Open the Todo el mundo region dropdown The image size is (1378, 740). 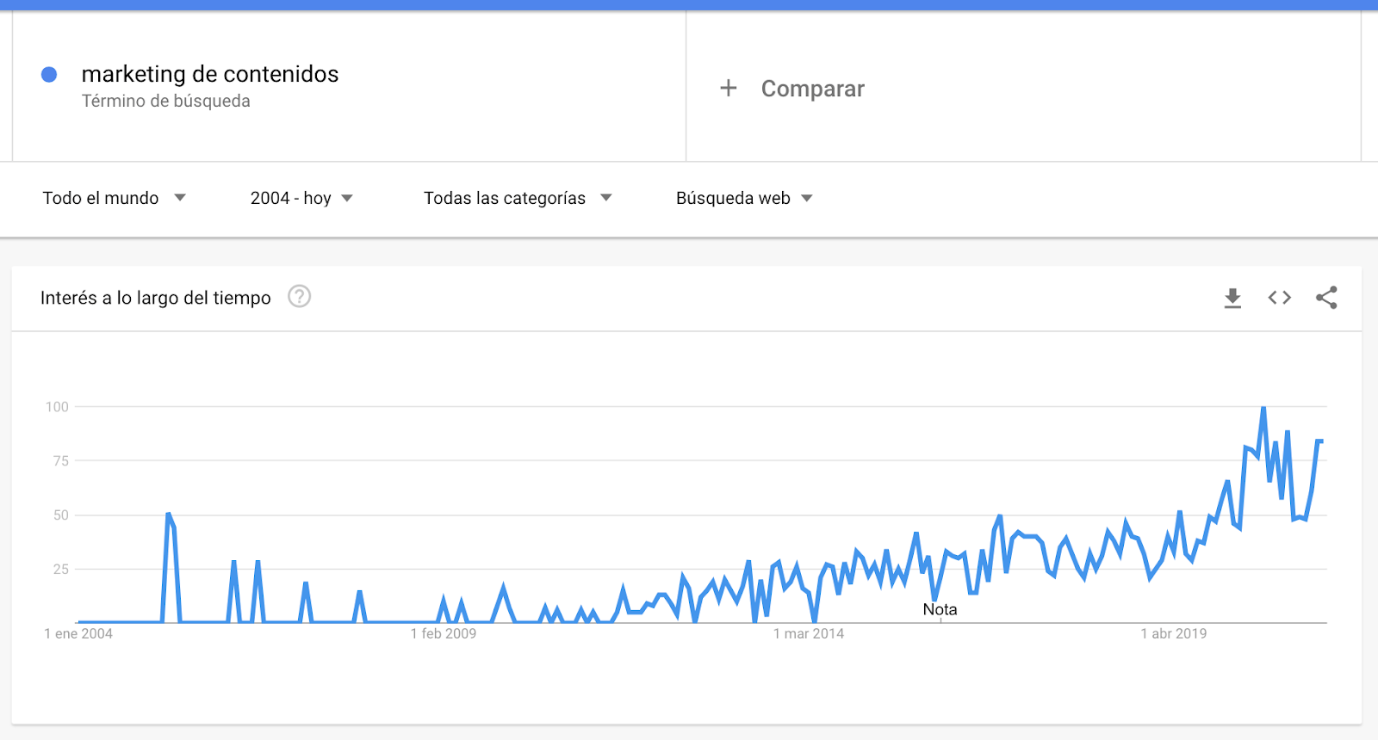point(114,198)
